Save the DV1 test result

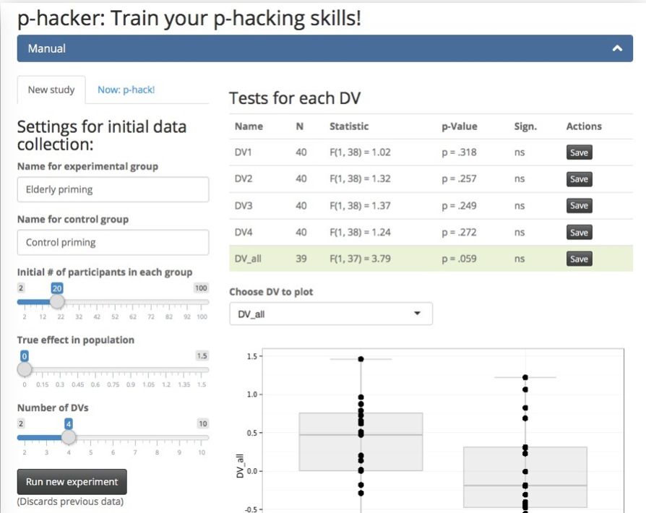[579, 152]
